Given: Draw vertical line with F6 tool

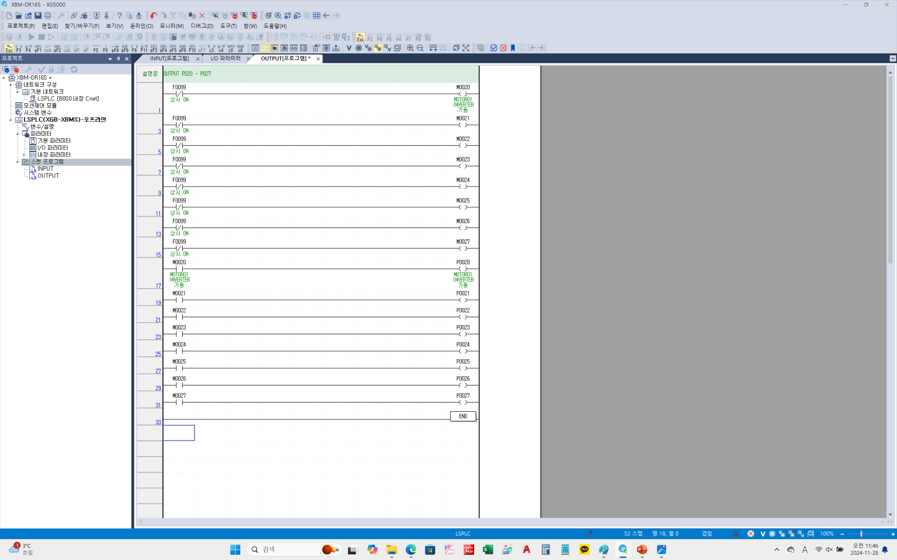Looking at the screenshot, I should pyautogui.click(x=105, y=48).
